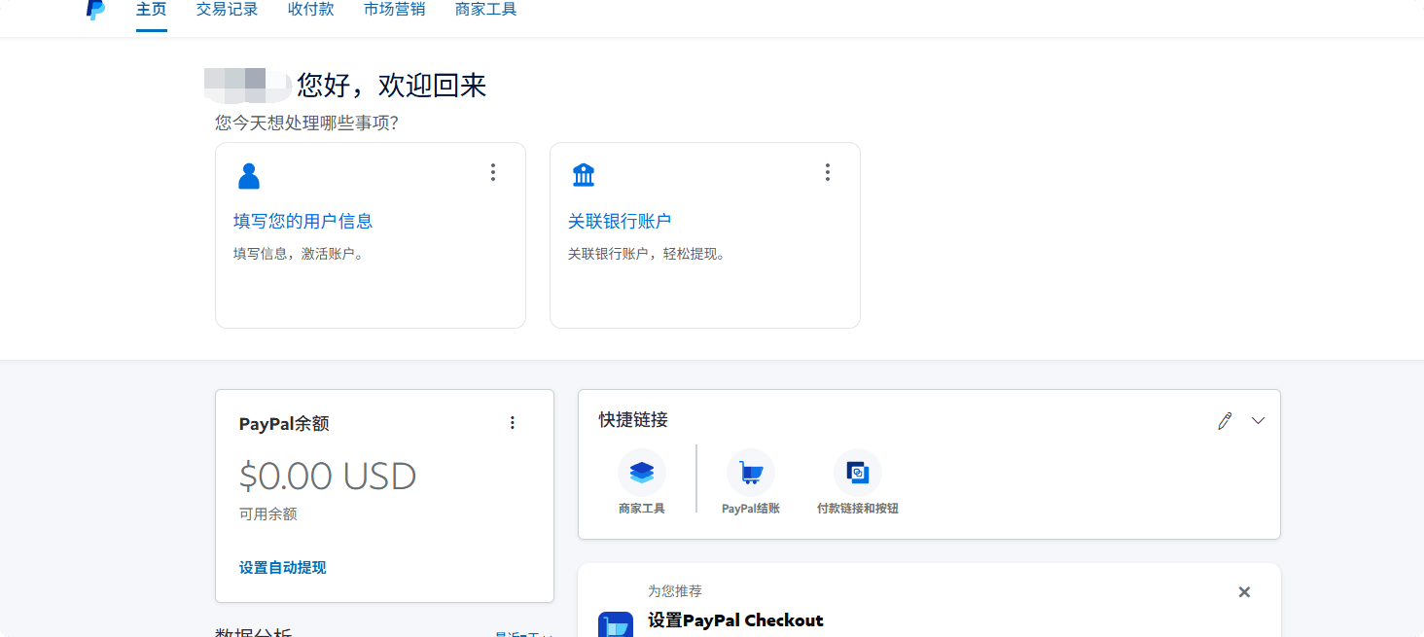The height and width of the screenshot is (637, 1424).
Task: Click the PayPal余额 card title
Action: [284, 424]
